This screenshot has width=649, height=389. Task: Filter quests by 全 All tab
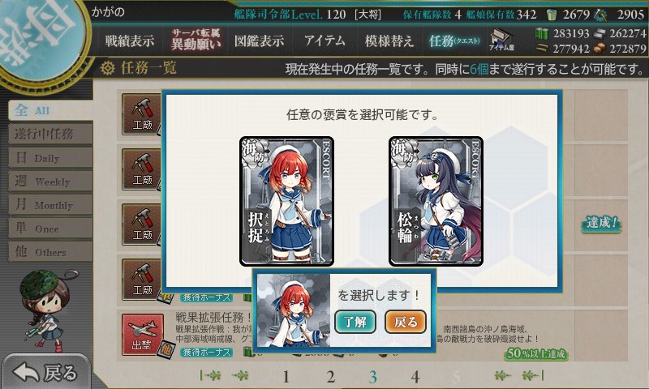[x=50, y=110]
